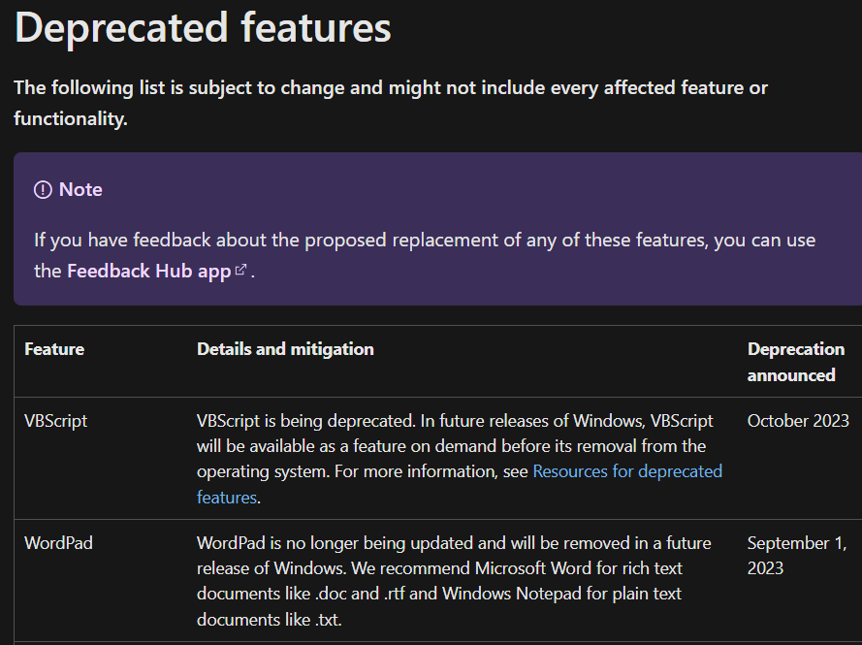
Task: Click the 'following list is subject to change' paragraph
Action: pos(391,103)
